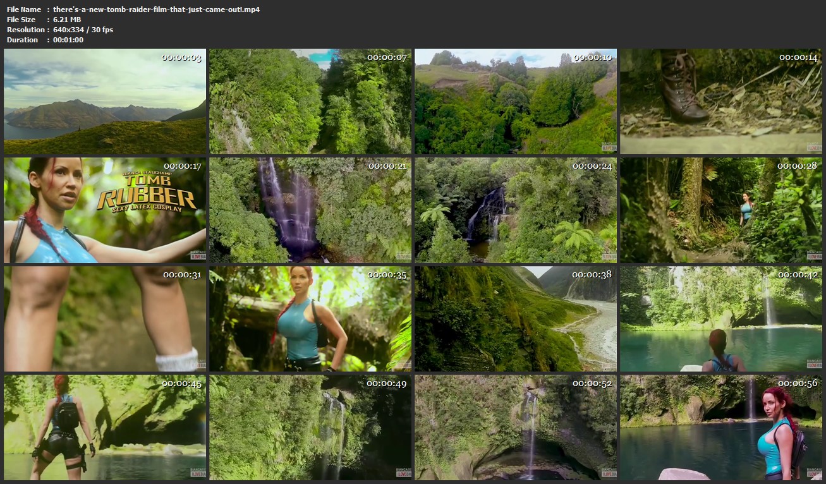
Task: Open the thumbnail timestamped 00:00:31
Action: pyautogui.click(x=105, y=319)
